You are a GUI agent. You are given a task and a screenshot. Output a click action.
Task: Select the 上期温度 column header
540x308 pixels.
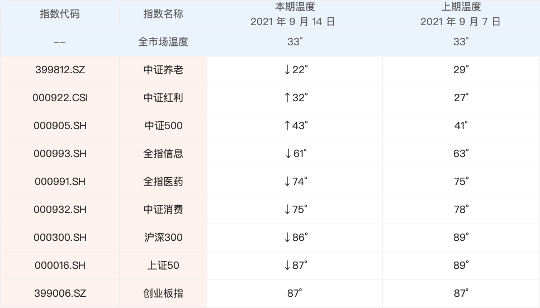[461, 8]
